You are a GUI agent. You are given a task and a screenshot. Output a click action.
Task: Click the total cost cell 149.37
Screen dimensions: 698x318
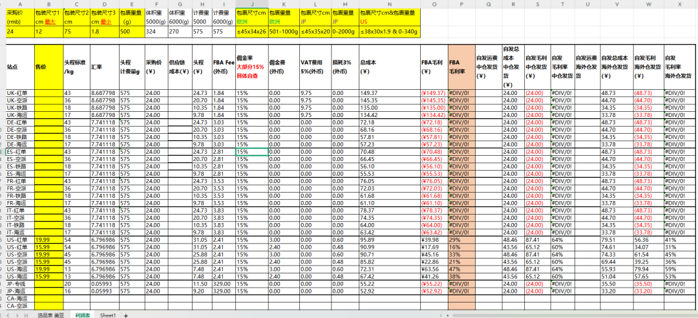tap(390, 92)
